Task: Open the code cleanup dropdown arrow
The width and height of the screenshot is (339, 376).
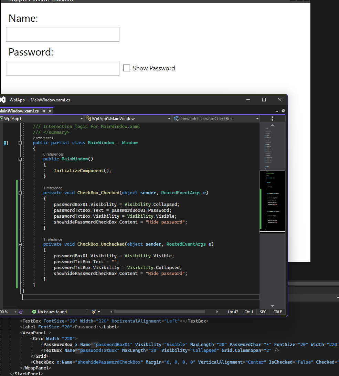Action: pyautogui.click(x=99, y=312)
